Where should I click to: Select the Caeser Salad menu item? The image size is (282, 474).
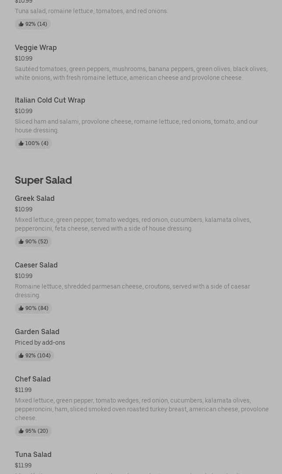coord(36,265)
